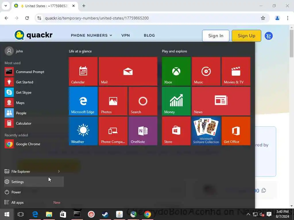Open the Store icon on taskbar
Viewport: 294px width, 220px height.
click(63, 214)
